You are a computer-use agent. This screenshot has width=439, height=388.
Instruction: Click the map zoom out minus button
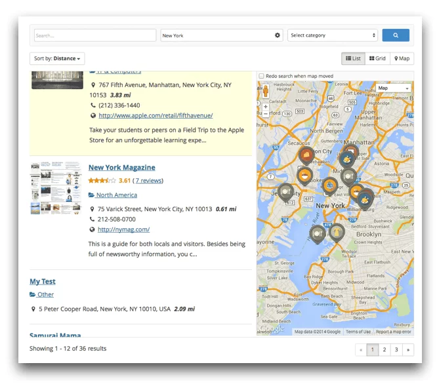[265, 115]
